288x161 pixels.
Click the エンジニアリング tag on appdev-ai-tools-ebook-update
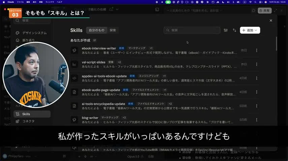(149, 76)
